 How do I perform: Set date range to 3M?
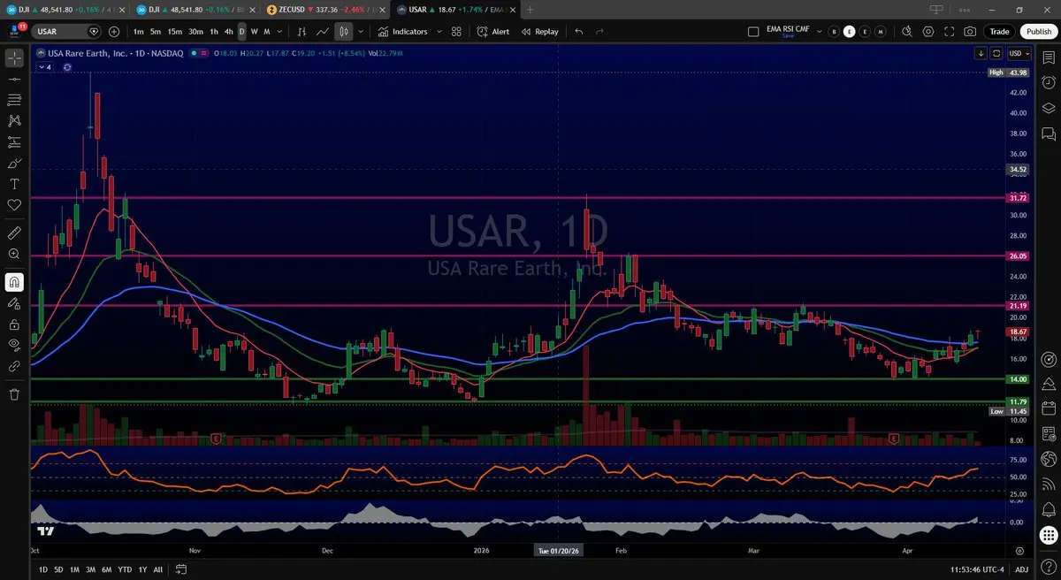[x=90, y=569]
